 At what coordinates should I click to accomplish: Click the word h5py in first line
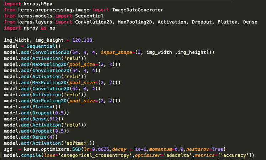coord(48,4)
